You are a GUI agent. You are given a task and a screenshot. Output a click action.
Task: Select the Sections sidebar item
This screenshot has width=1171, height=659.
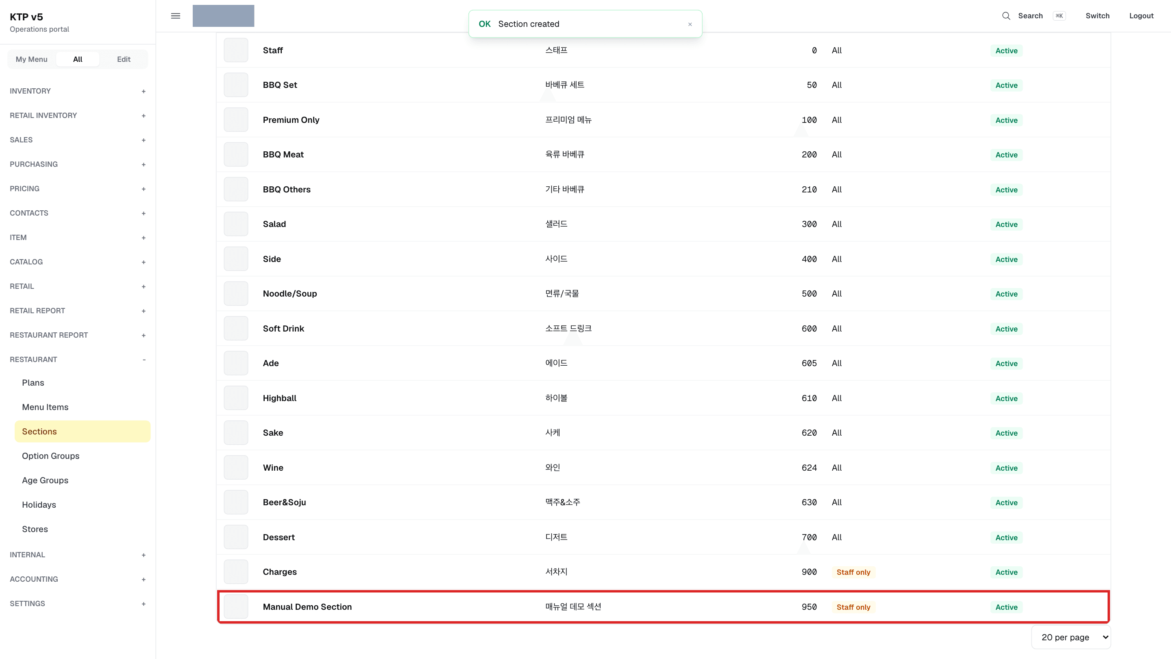82,432
